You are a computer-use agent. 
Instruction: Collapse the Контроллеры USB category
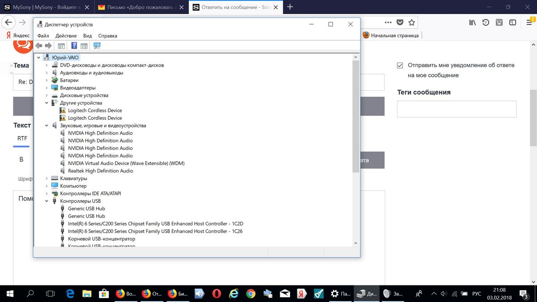(47, 201)
